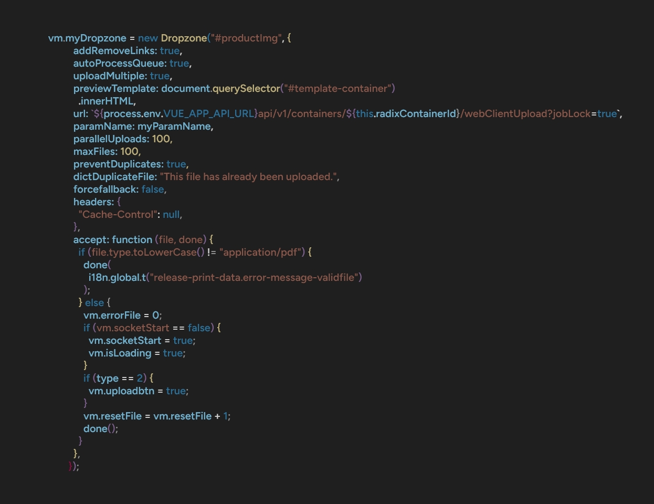Place cursor on "#productImg" selector string

pos(246,38)
